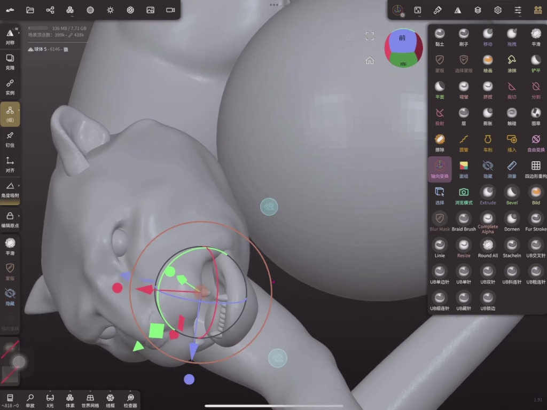Screen dimensions: 547x410
Task: Select the 平面 plane tool
Action: tap(440, 90)
